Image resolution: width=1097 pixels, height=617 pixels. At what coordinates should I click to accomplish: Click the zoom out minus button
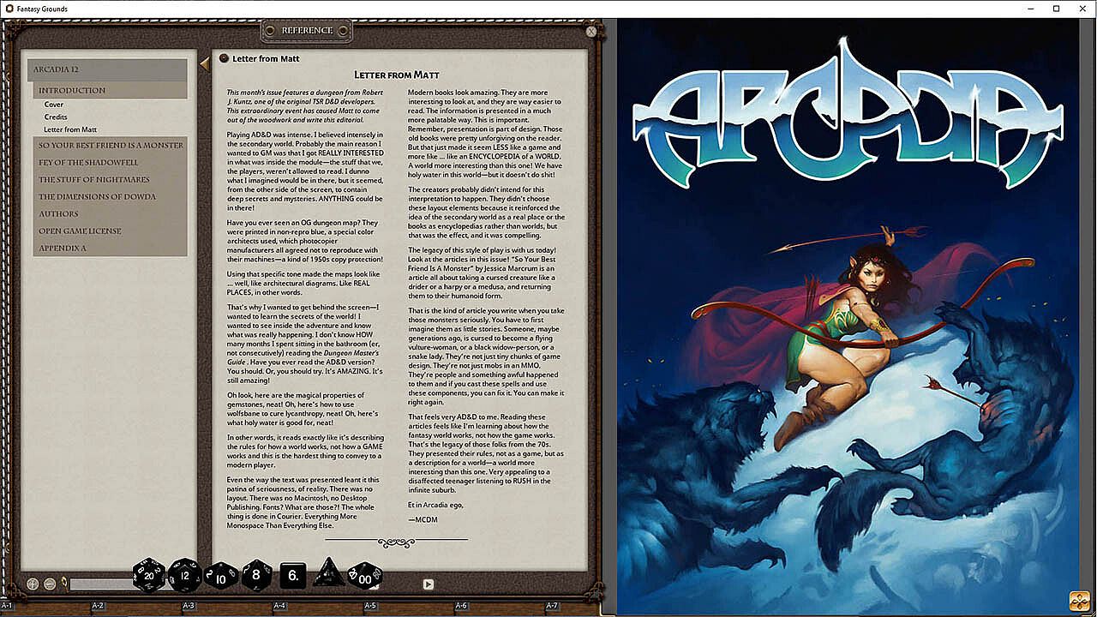(50, 584)
